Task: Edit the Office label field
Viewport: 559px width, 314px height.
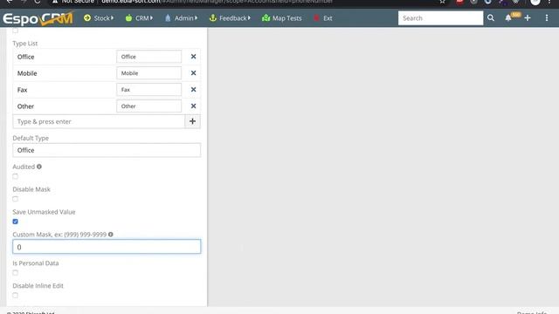Action: coord(148,57)
